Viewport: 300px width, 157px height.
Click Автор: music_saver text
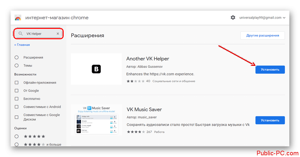coord(142,117)
